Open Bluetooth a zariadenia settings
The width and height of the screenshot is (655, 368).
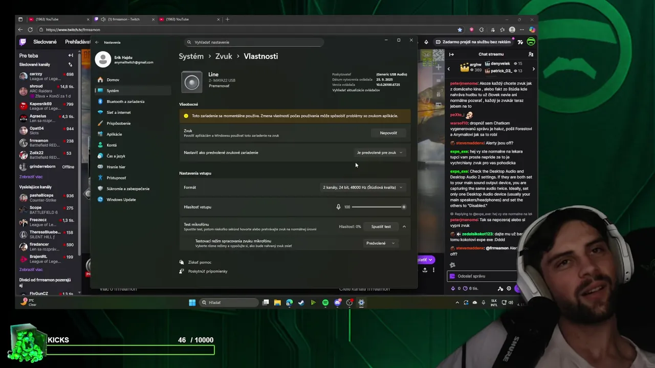click(133, 101)
